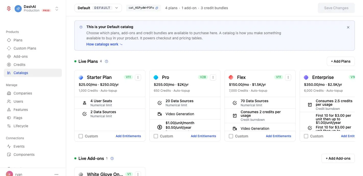Viewport: 363px width, 176px height.
Task: Copy catalog ID cat_KGPydWrP3Fo
Action: click(x=157, y=8)
